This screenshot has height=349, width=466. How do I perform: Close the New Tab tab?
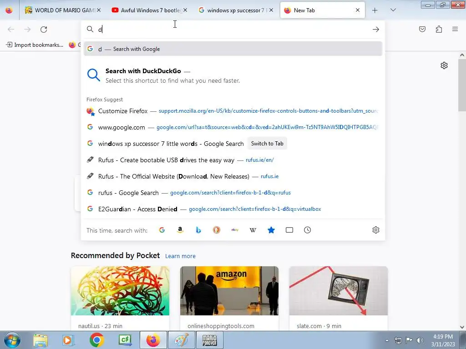click(x=358, y=10)
